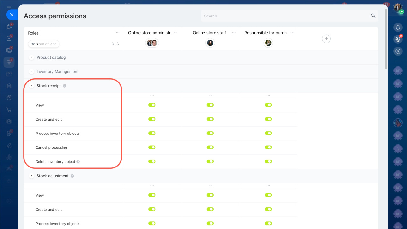Image resolution: width=407 pixels, height=229 pixels.
Task: Click Stock receipt Cancel processing row label
Action: click(x=51, y=147)
